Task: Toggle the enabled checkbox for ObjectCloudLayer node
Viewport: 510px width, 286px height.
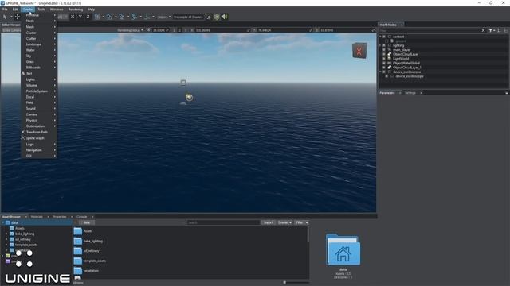Action: coord(384,54)
